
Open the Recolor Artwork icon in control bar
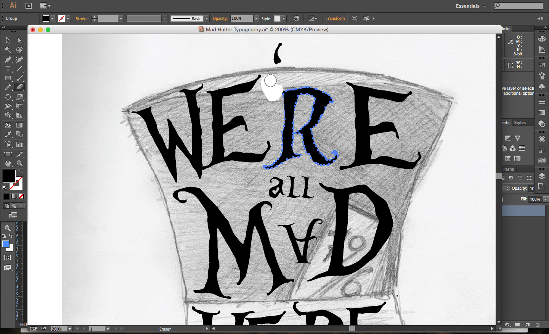tap(297, 18)
